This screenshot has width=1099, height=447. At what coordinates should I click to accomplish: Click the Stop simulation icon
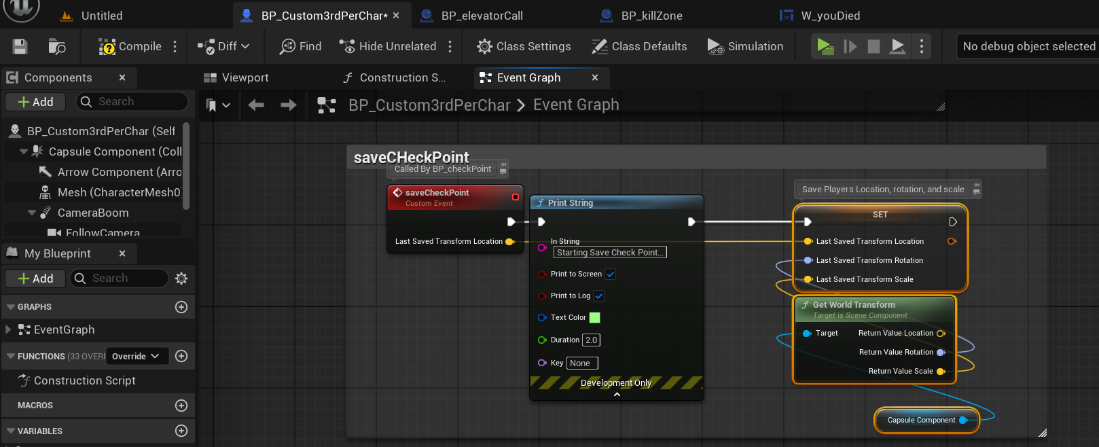pyautogui.click(x=874, y=46)
